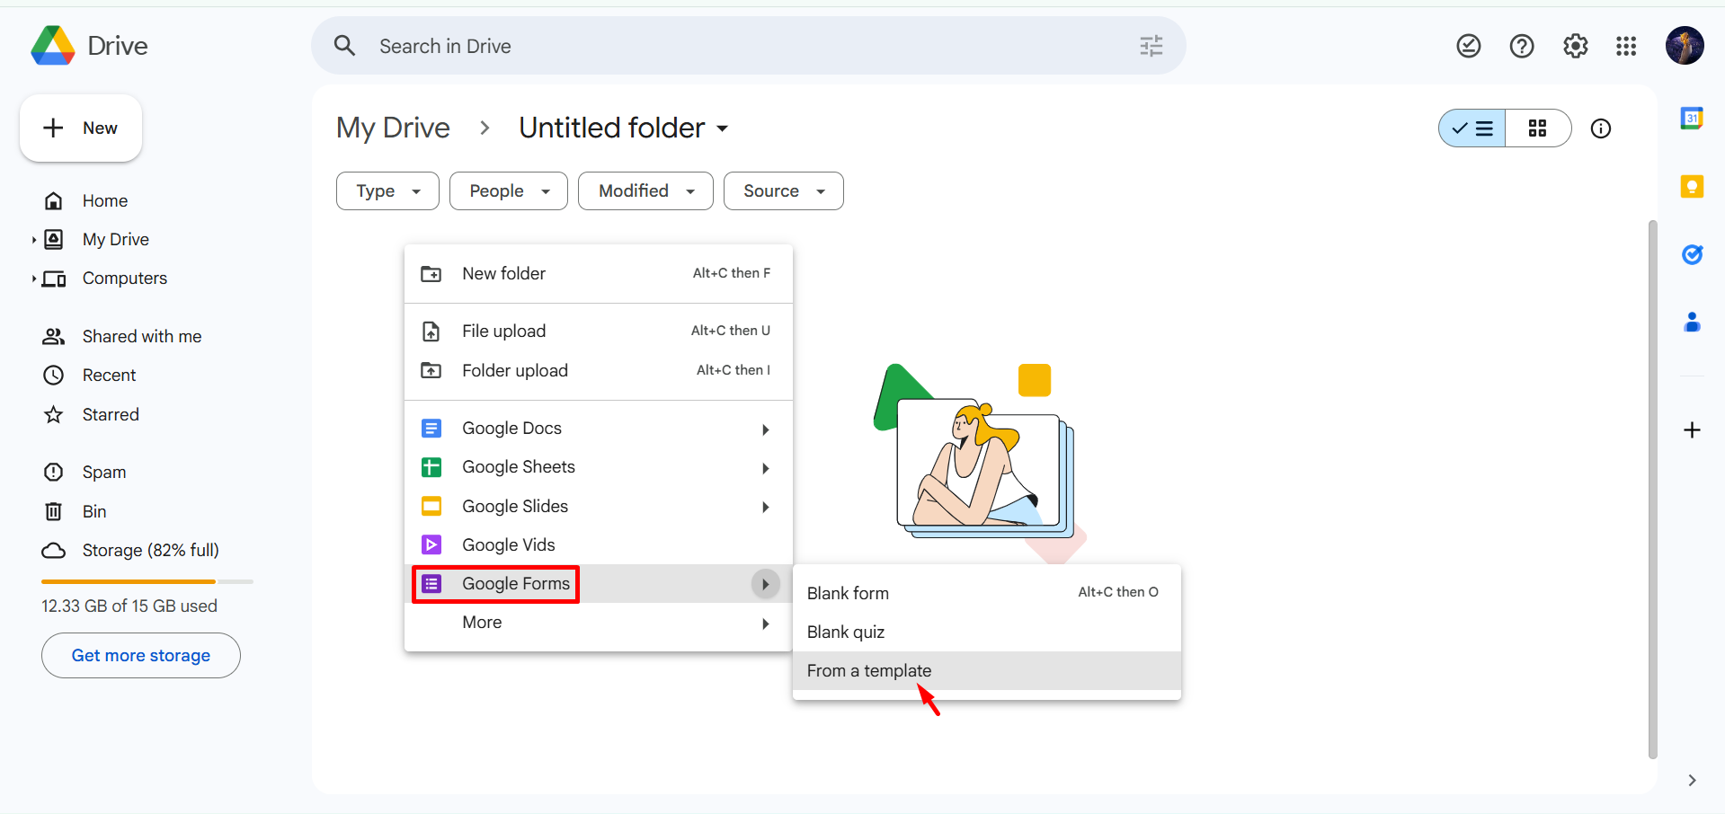Open the Type filter dropdown
Screen dimensions: 1725x814
tap(387, 191)
